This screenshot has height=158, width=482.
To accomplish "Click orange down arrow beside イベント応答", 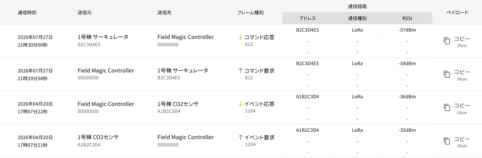I will pos(241,104).
